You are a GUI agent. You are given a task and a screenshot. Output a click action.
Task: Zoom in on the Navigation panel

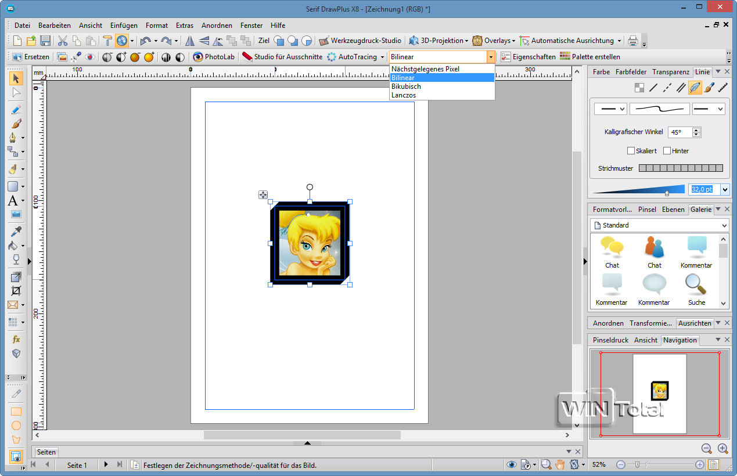[722, 448]
